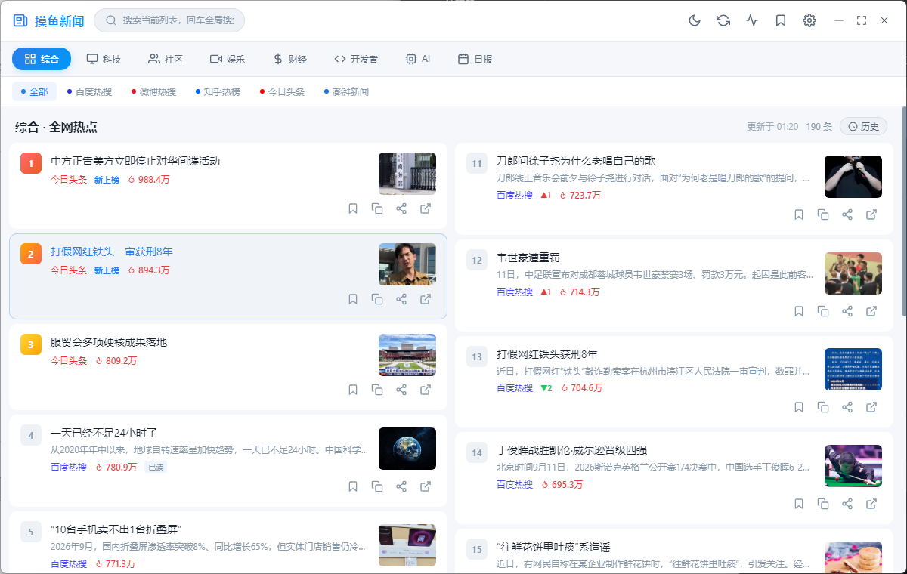The height and width of the screenshot is (574, 907).
Task: Open headline "10台手机卖不出1台折叠屏"
Action: tap(116, 529)
